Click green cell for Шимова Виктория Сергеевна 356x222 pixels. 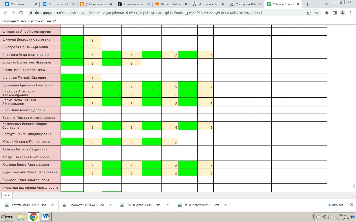point(72,39)
